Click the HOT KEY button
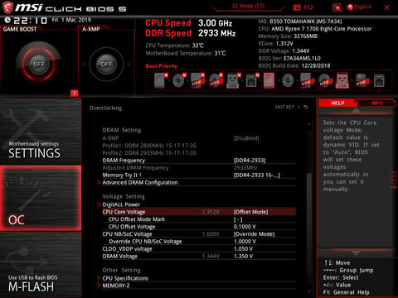Image resolution: width=398 pixels, height=298 pixels. tap(284, 107)
